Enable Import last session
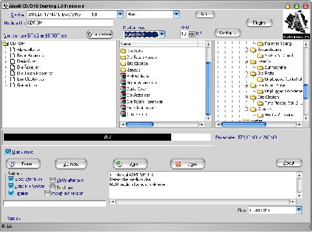Screen dimensions: 312x233 [x=47, y=194]
